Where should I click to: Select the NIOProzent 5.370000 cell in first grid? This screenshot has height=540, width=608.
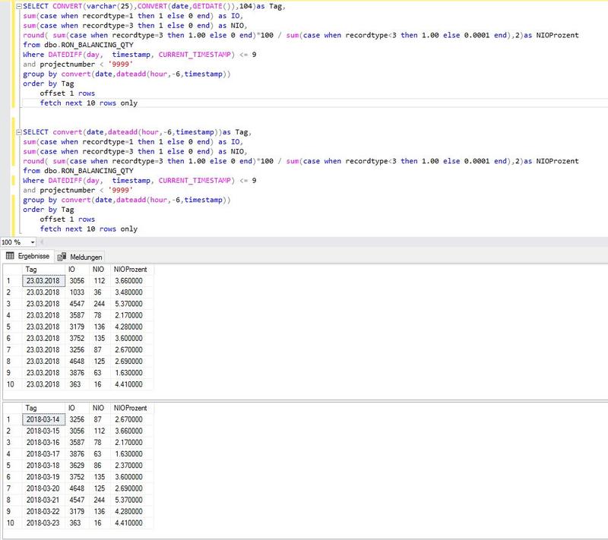pos(132,304)
